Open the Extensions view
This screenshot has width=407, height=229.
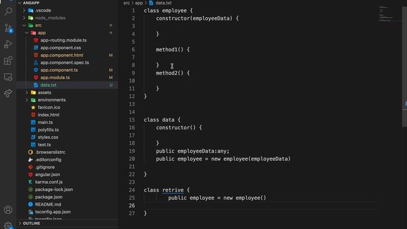8,61
